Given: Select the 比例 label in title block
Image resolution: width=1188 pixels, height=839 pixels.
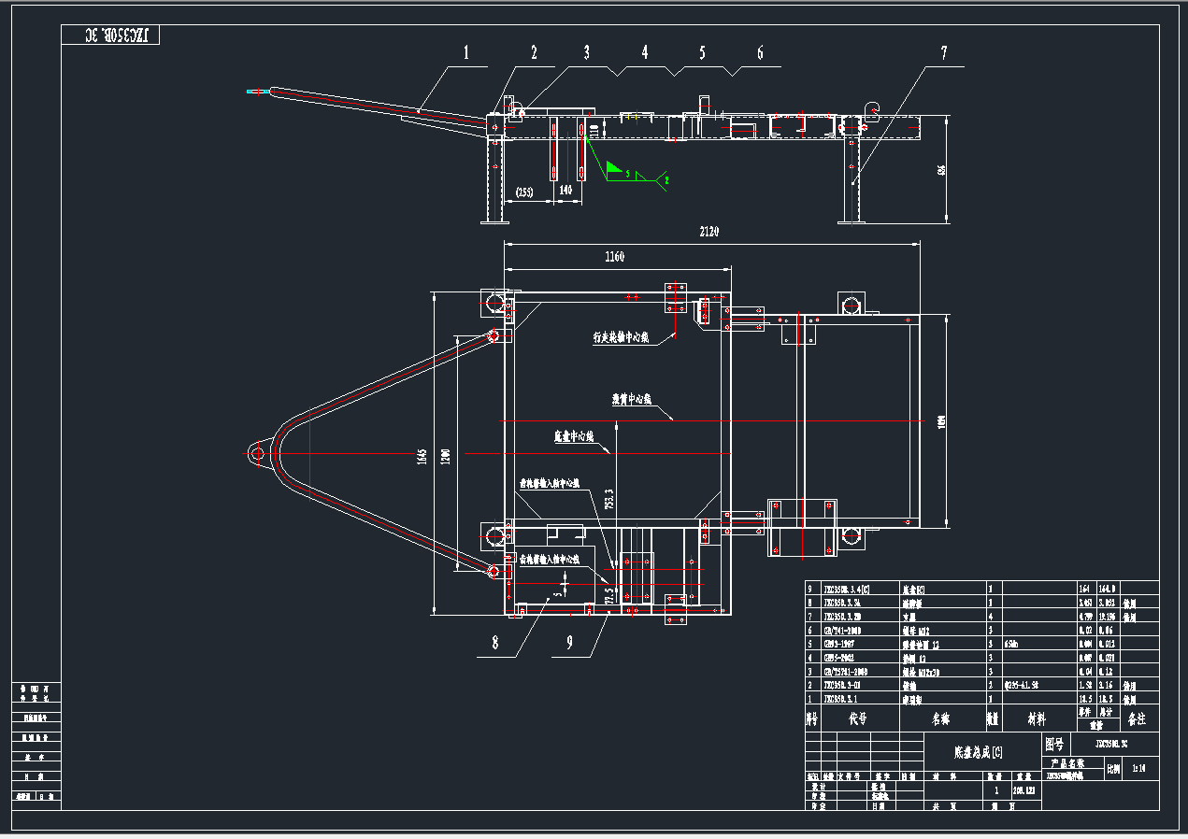Looking at the screenshot, I should tap(1113, 770).
